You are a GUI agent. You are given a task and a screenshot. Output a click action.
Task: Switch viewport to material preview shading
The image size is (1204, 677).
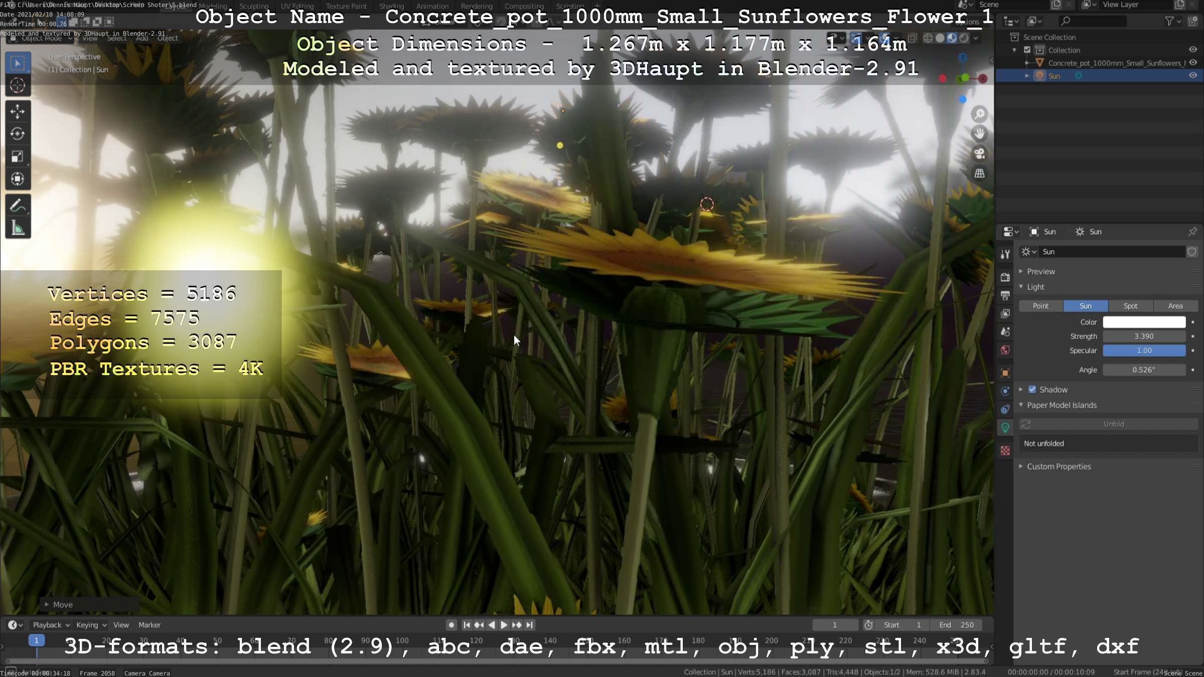[952, 38]
